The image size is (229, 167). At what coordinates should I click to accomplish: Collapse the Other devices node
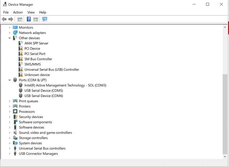pyautogui.click(x=10, y=38)
